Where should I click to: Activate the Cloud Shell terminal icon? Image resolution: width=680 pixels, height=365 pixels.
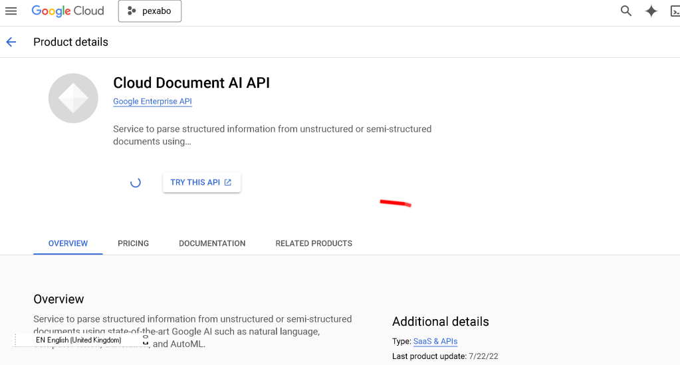(675, 11)
